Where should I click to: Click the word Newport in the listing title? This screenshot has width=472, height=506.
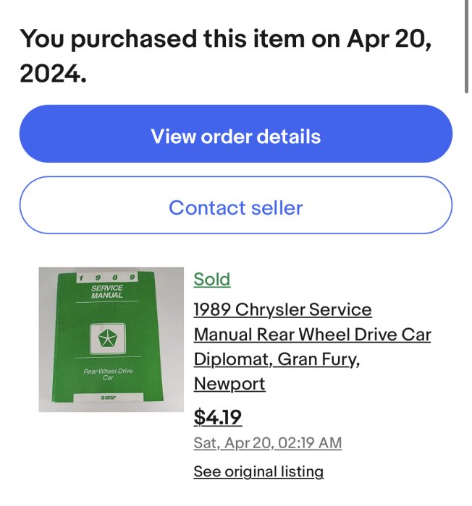point(229,383)
